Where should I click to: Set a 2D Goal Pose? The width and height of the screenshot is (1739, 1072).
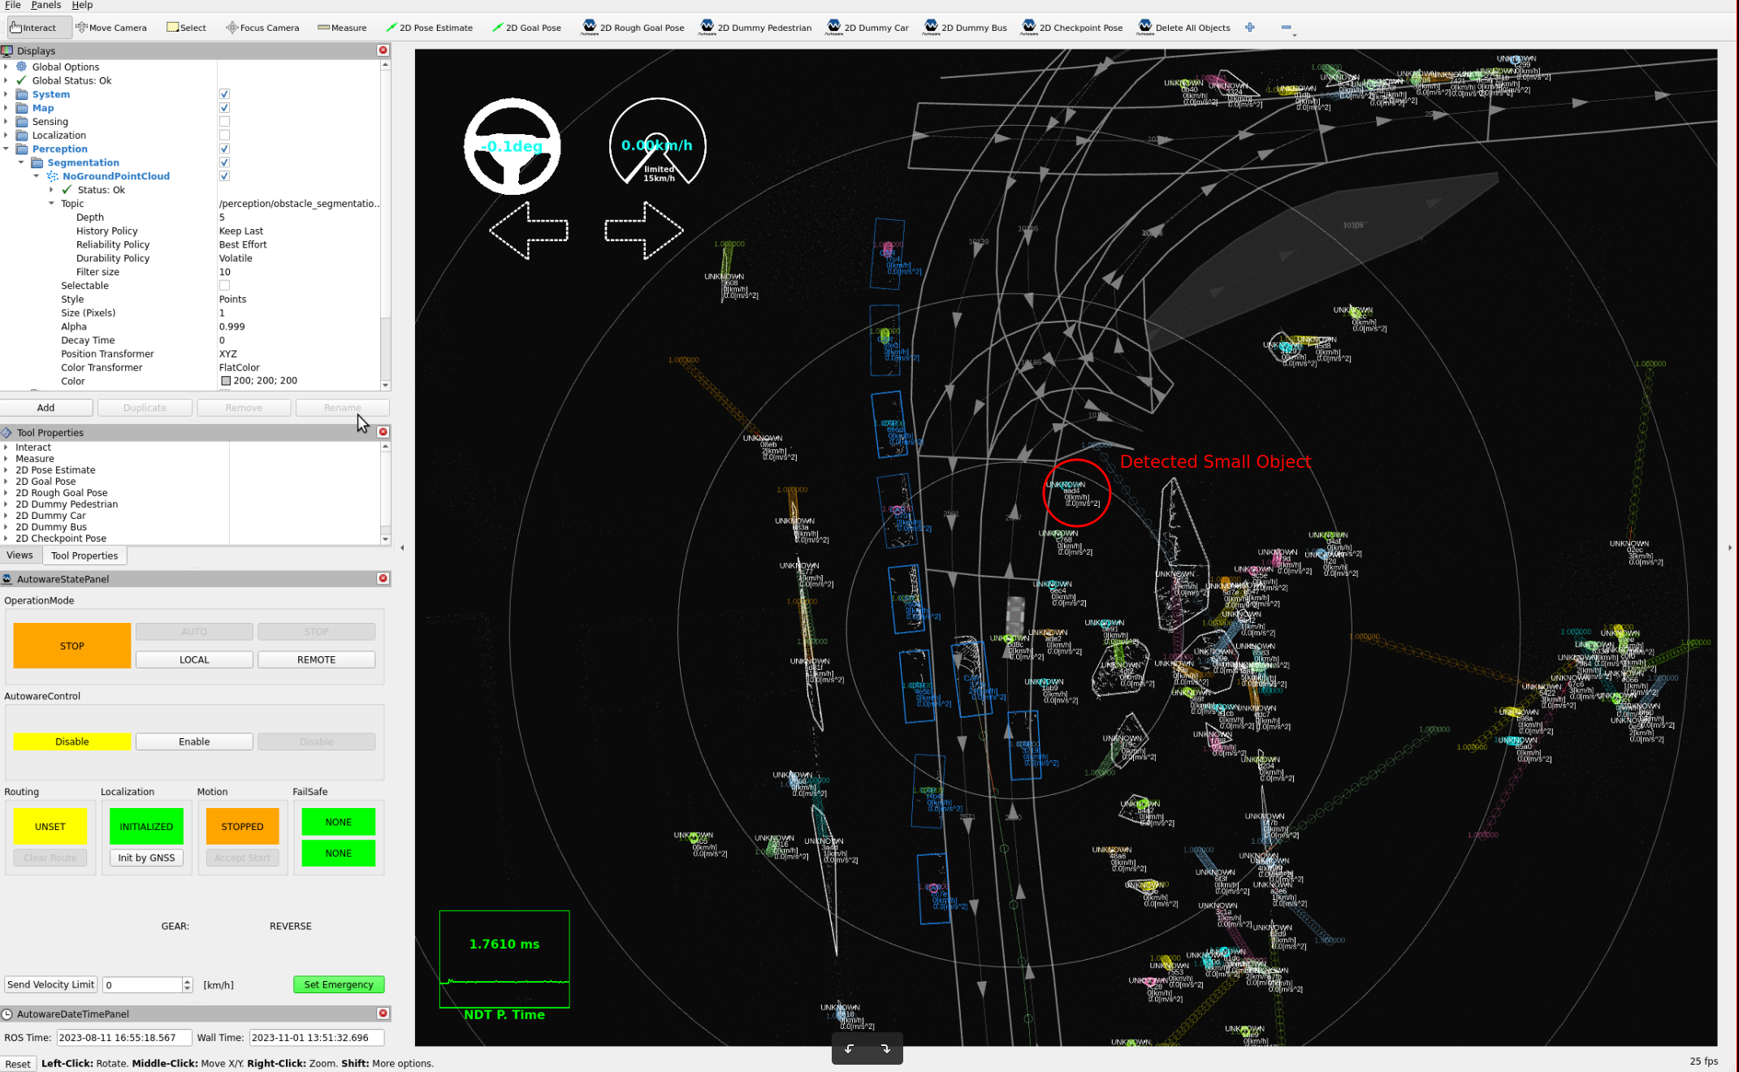click(526, 27)
